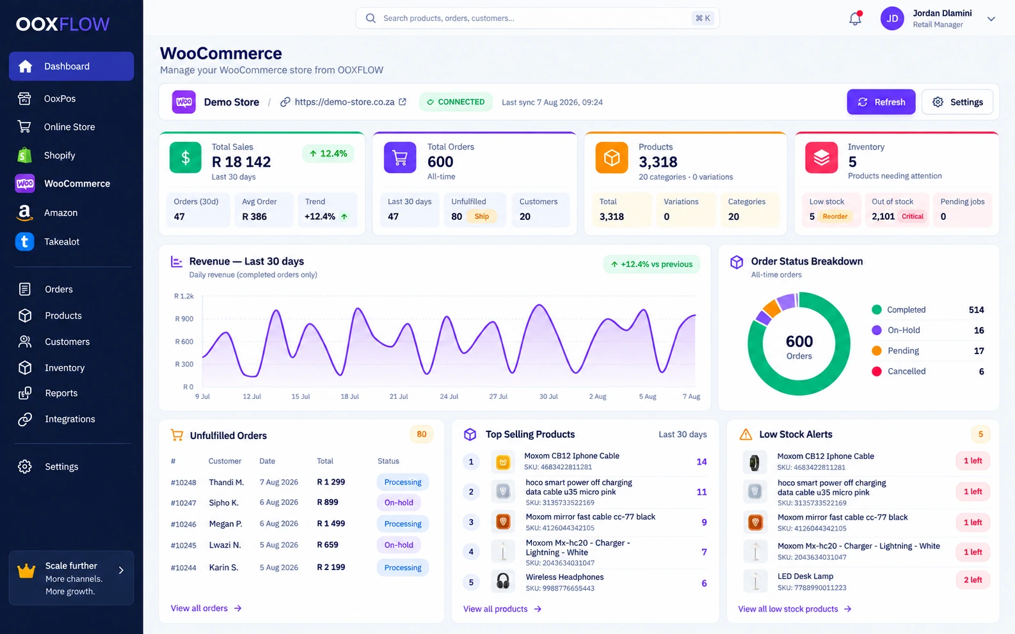1015x634 pixels.
Task: Click the Top Selling Products cube icon
Action: [470, 435]
